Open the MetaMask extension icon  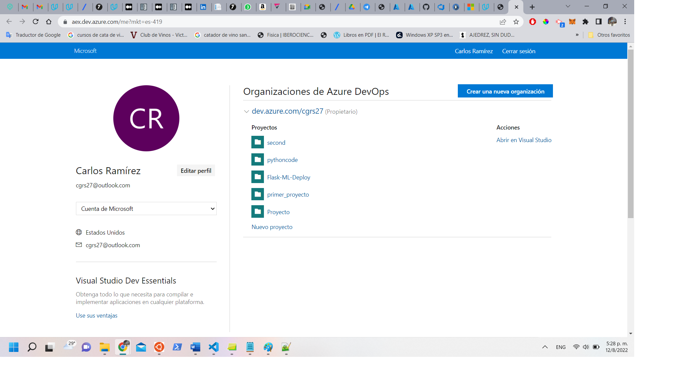[572, 22]
